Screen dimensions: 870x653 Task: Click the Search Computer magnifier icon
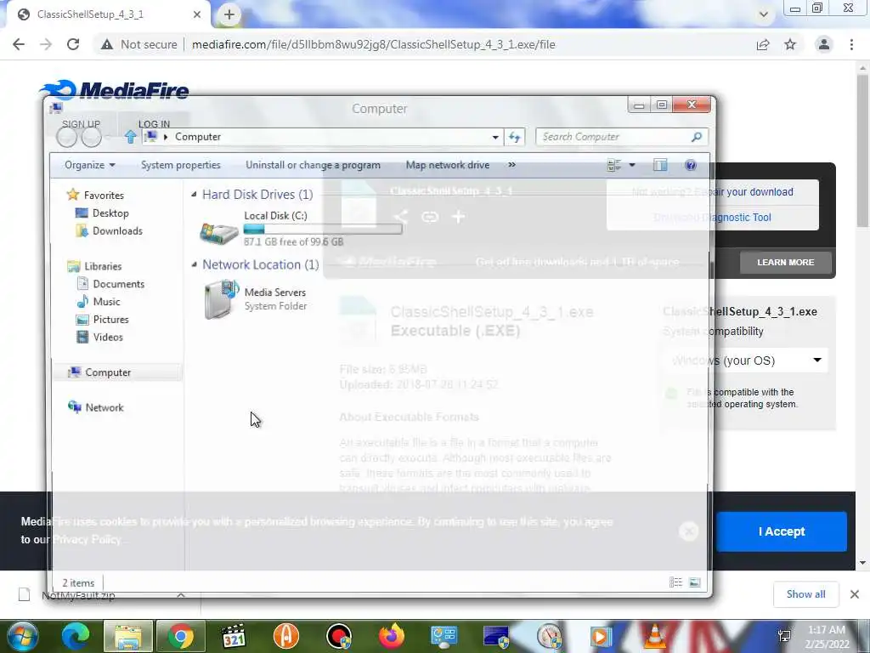tap(697, 137)
